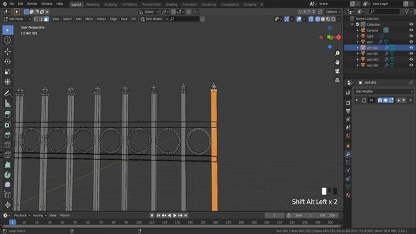This screenshot has height=234, width=416.
Task: Toggle camera view icon in viewport
Action: [x=337, y=71]
